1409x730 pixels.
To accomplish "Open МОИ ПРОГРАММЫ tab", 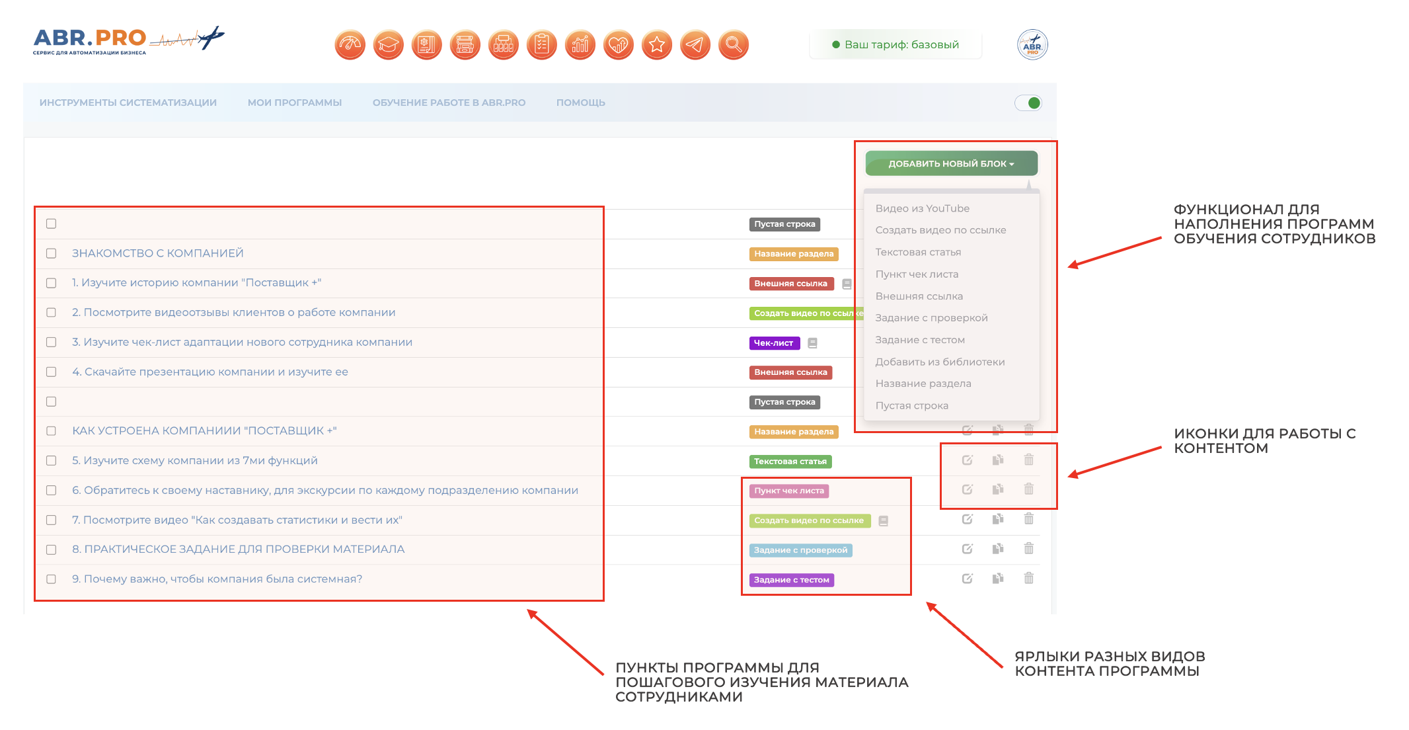I will (295, 102).
